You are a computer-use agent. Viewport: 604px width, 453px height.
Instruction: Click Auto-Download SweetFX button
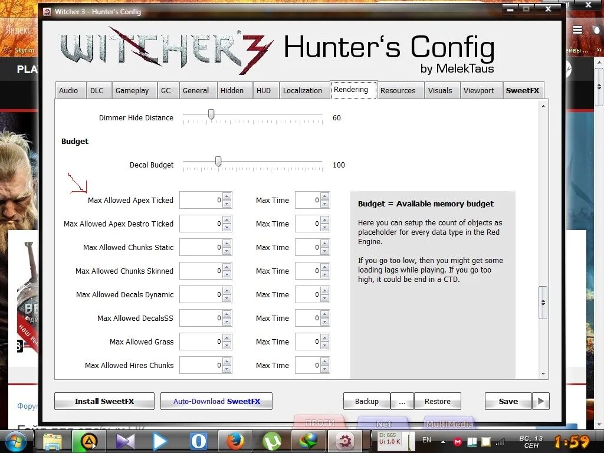coord(216,401)
